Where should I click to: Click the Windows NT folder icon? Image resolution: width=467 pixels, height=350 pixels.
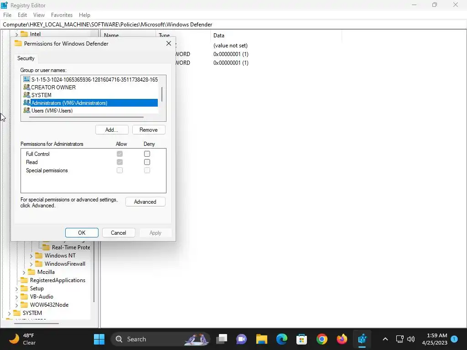(39, 256)
